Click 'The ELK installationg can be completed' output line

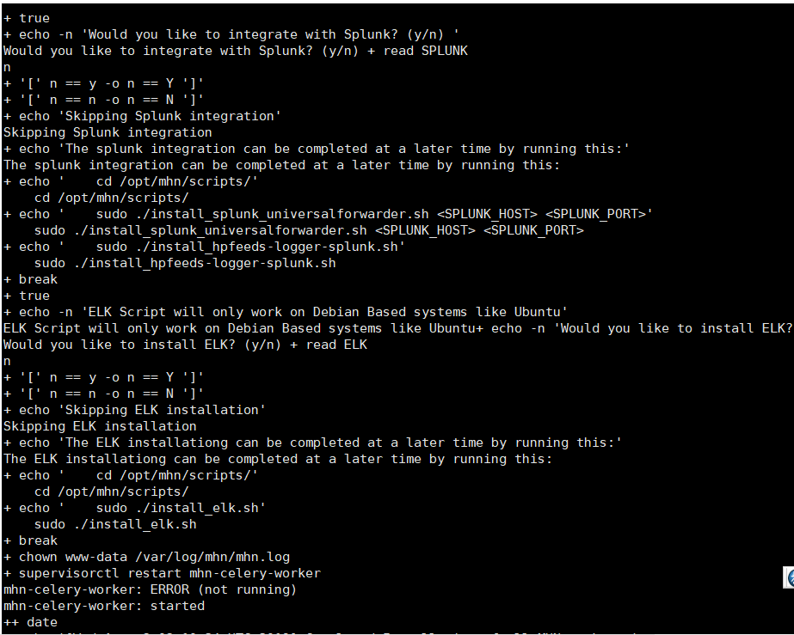click(x=278, y=460)
